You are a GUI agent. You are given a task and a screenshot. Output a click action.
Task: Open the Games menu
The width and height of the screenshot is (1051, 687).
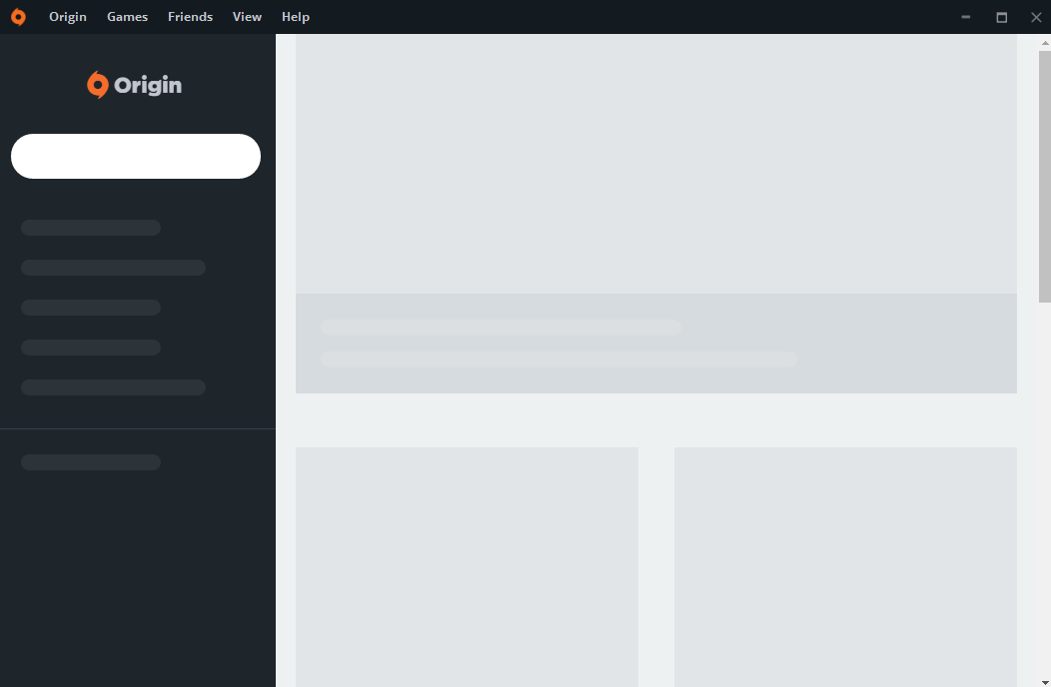127,17
